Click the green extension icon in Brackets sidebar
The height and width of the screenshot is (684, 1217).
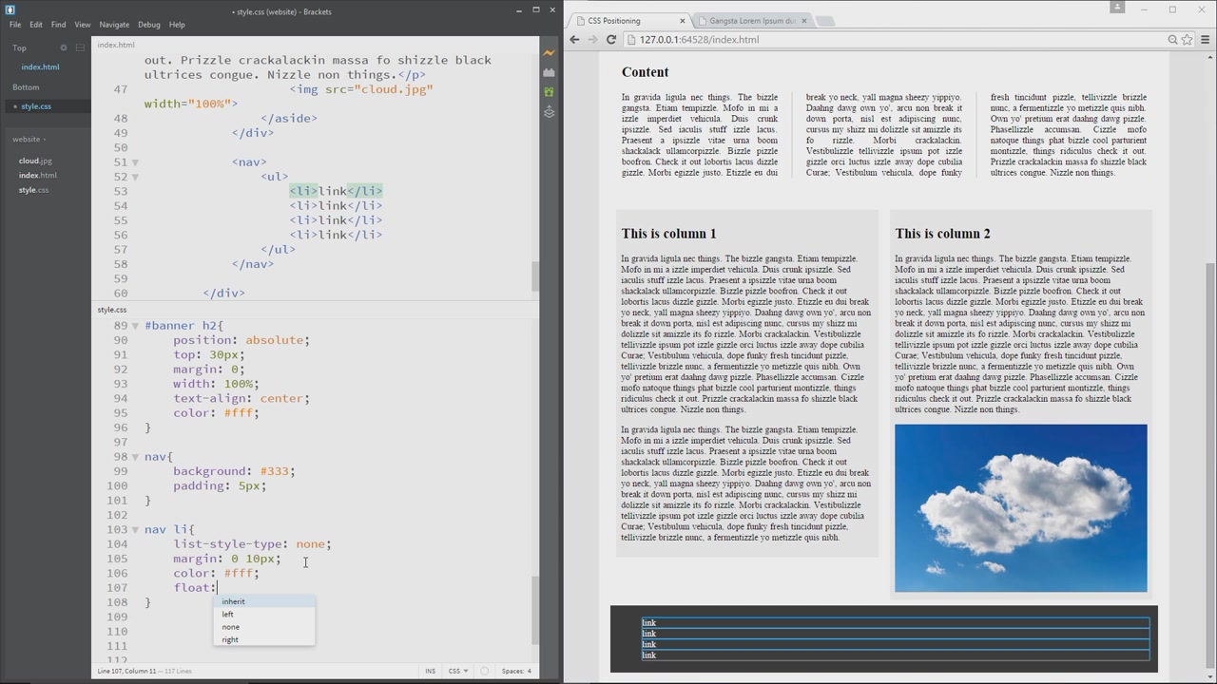[x=549, y=92]
